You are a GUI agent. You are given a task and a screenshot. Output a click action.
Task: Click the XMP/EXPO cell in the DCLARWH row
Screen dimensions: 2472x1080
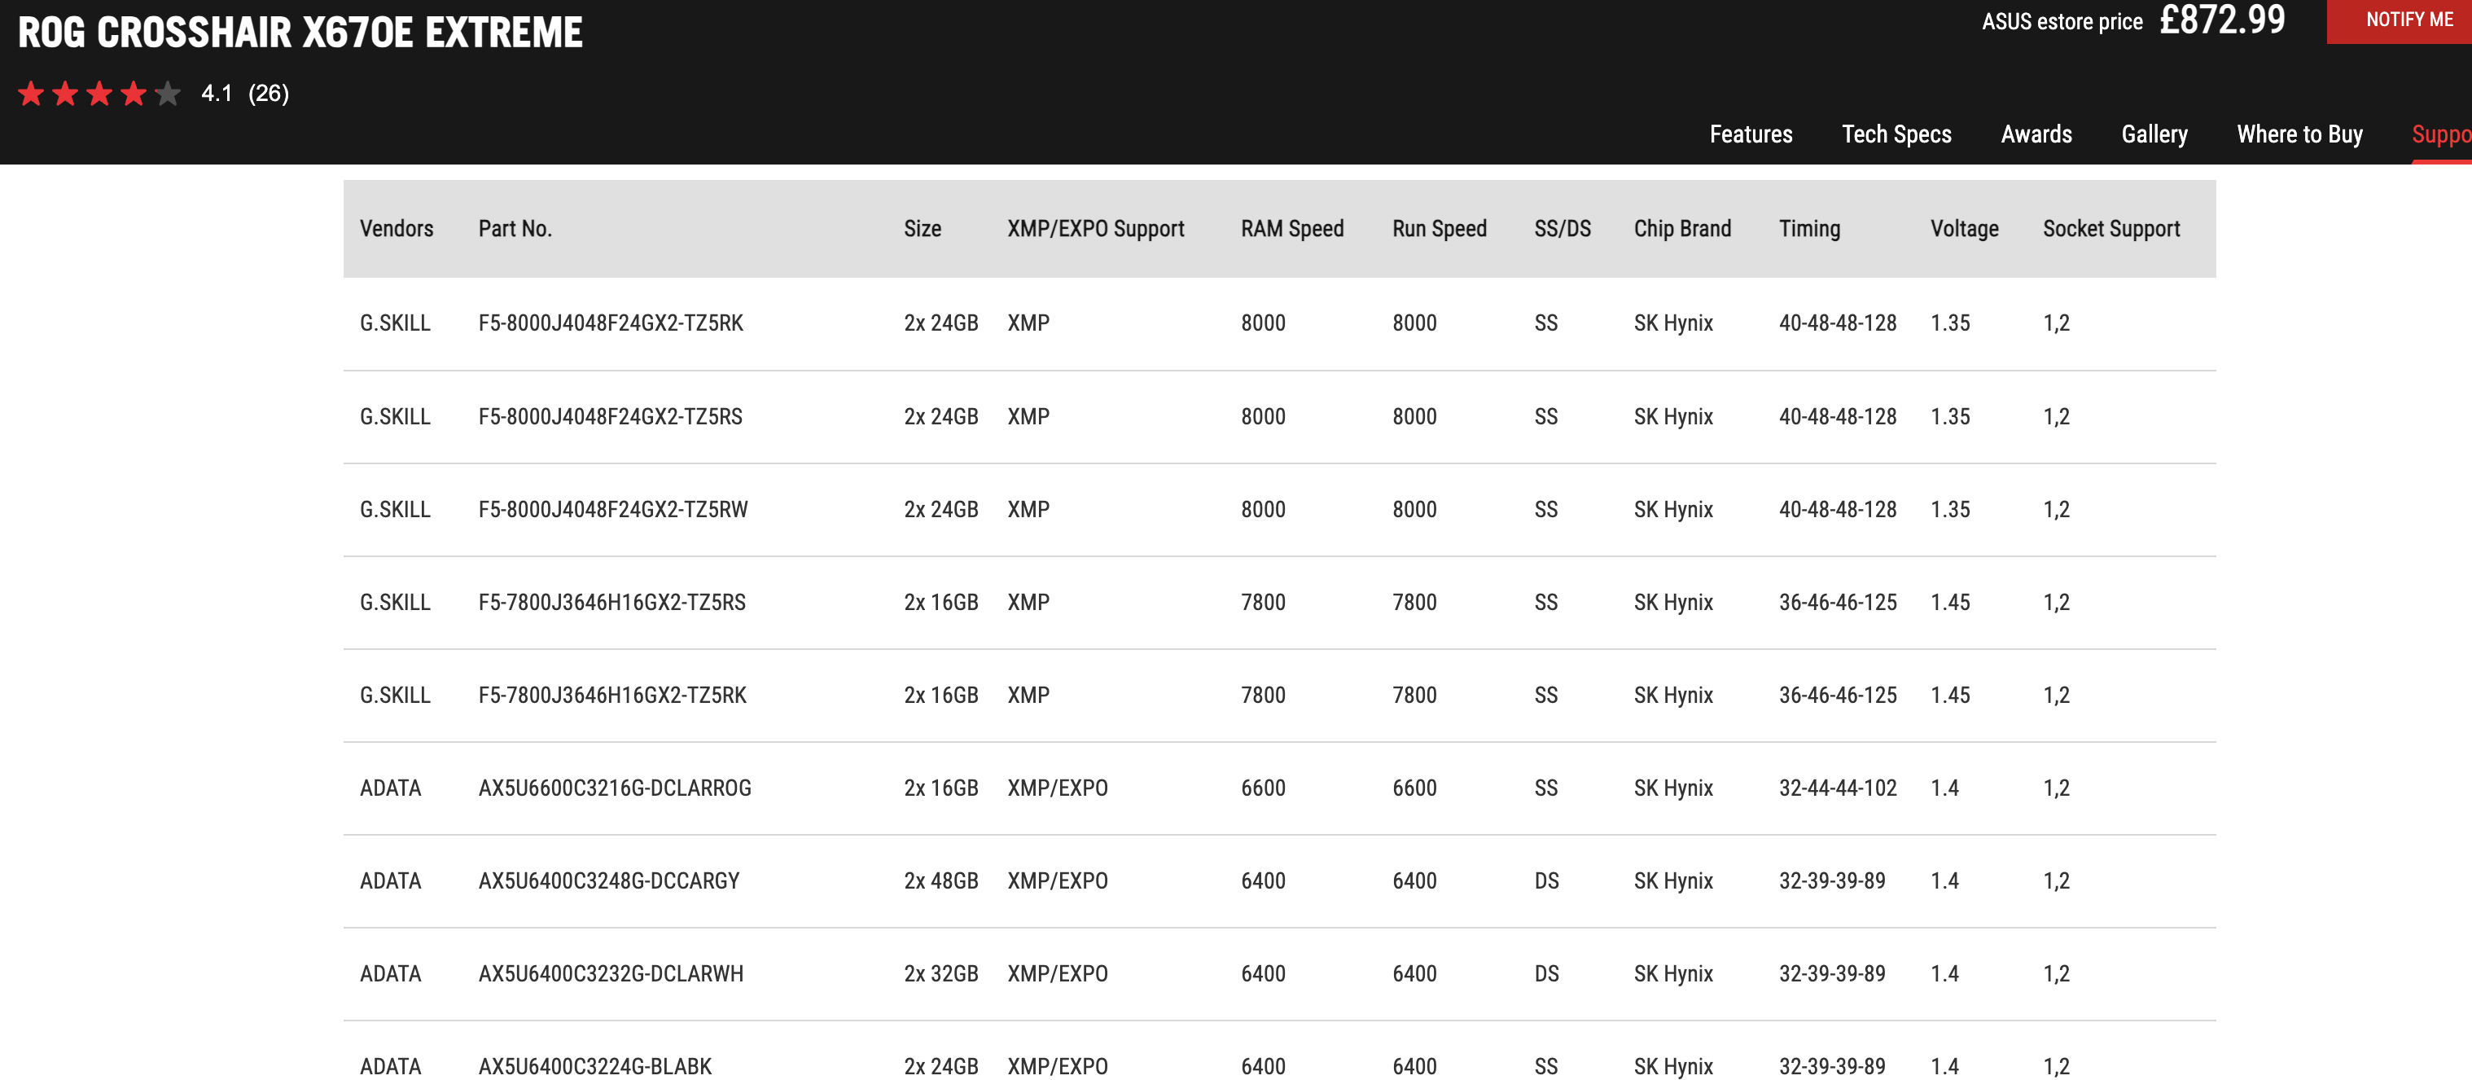[1057, 974]
